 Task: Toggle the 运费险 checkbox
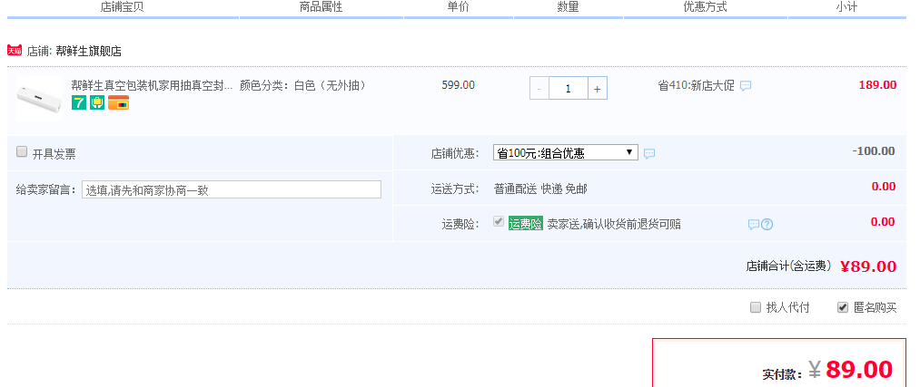(x=499, y=221)
